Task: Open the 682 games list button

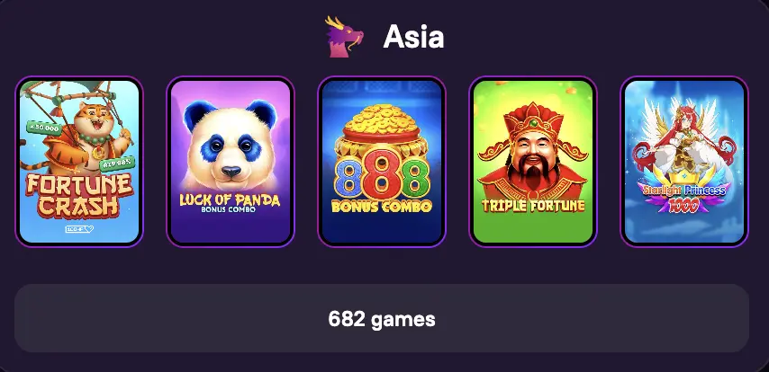Action: coord(382,318)
